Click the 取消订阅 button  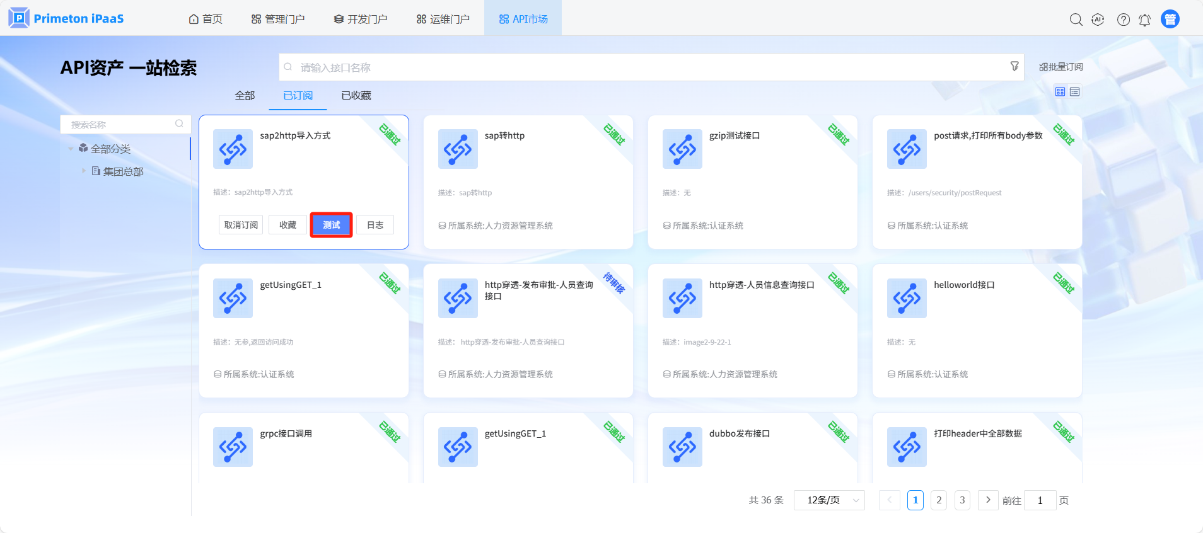coord(241,225)
